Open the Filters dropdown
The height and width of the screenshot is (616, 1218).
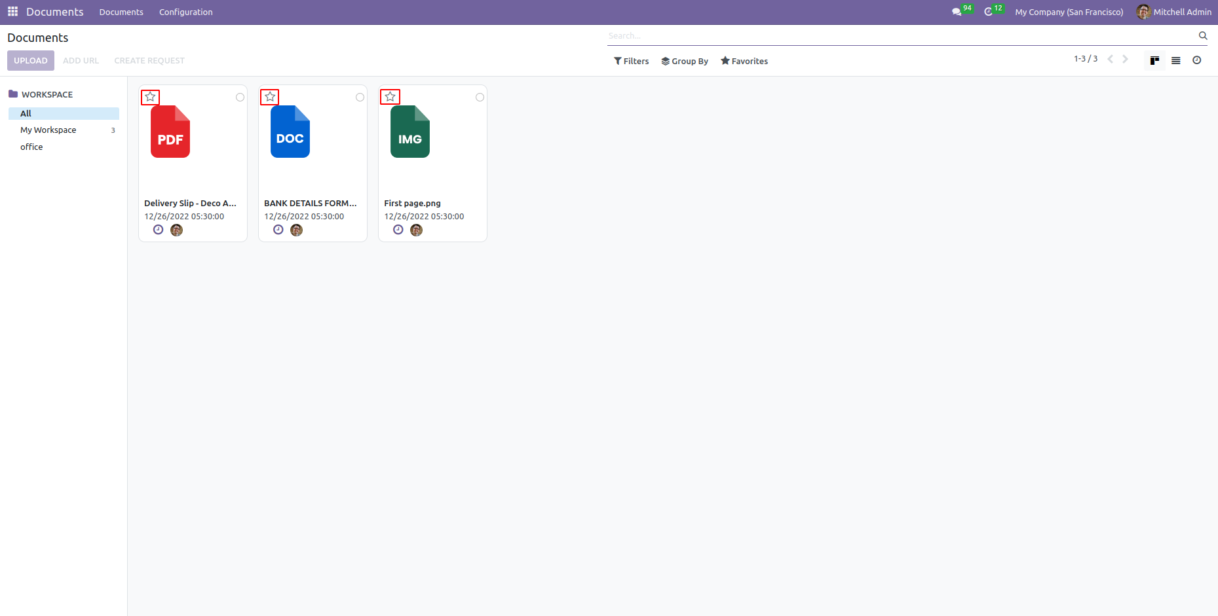[x=631, y=61]
